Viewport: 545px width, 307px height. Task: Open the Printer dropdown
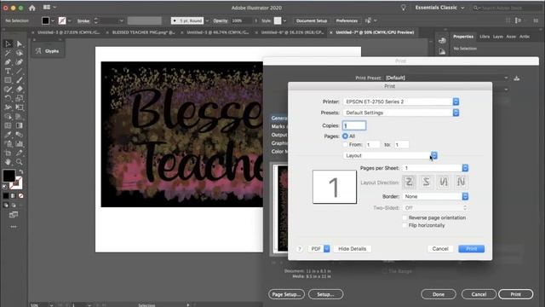401,101
